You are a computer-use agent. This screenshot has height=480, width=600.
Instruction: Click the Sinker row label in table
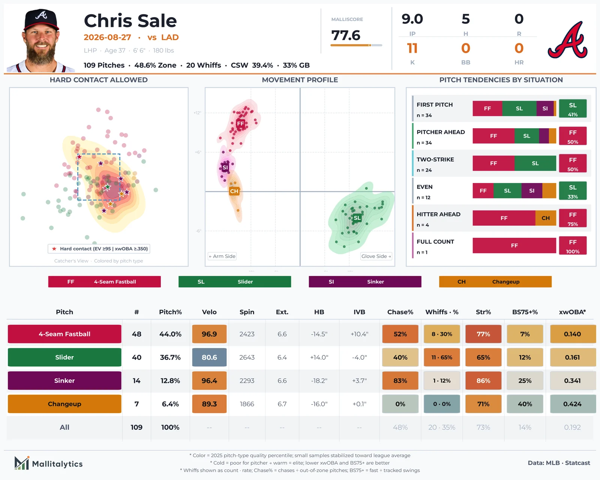[64, 381]
